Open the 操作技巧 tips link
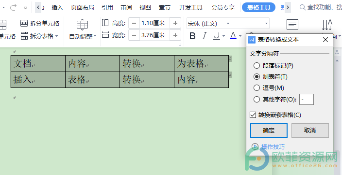Screen dimensions: 342x175 pos(273,147)
